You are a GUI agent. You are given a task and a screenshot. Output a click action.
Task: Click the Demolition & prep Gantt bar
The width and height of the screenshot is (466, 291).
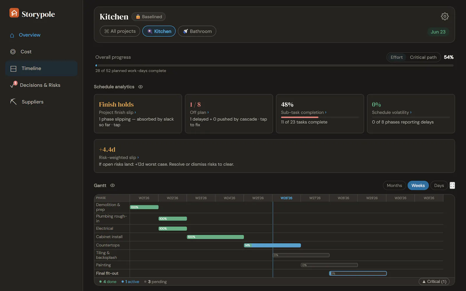coord(144,207)
